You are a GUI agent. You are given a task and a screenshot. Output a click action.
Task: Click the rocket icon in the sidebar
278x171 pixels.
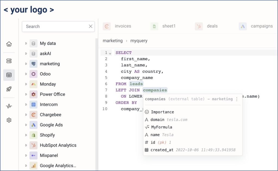(x=8, y=89)
